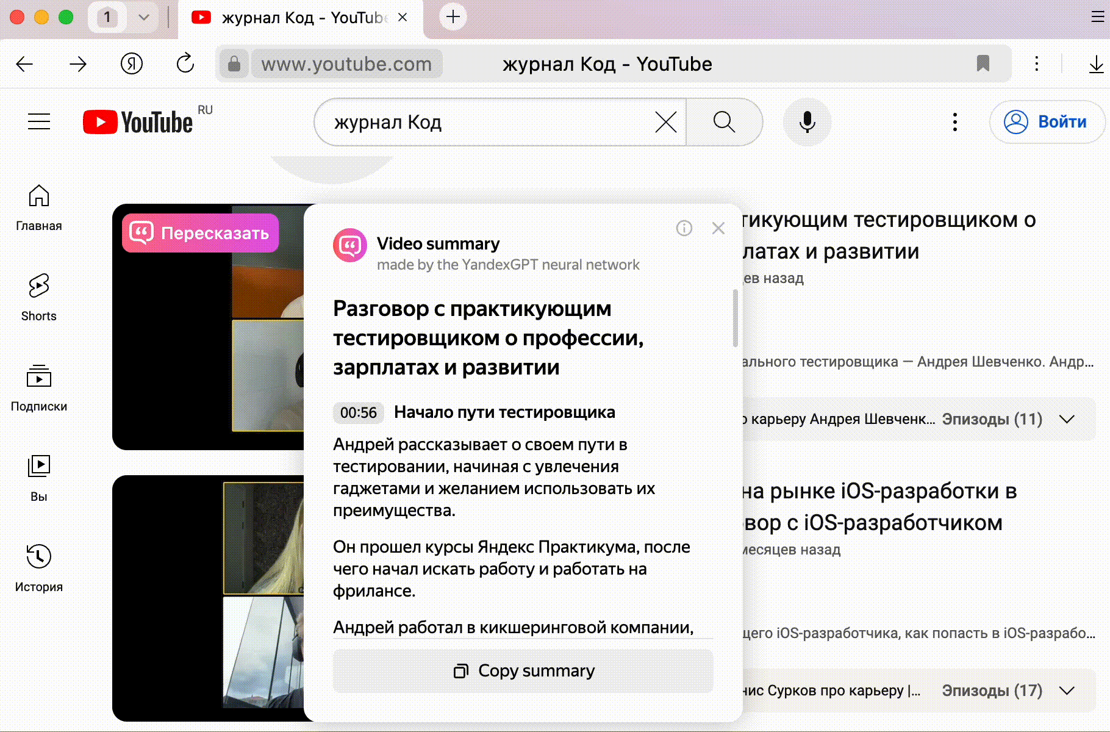Open the YouTube main hamburger menu

(38, 122)
